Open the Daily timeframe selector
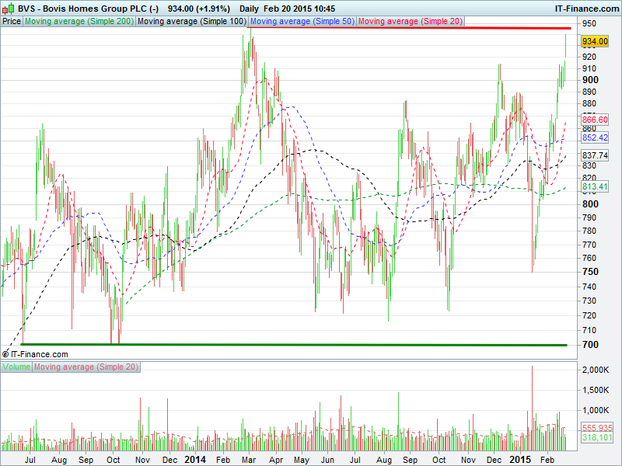 click(249, 8)
